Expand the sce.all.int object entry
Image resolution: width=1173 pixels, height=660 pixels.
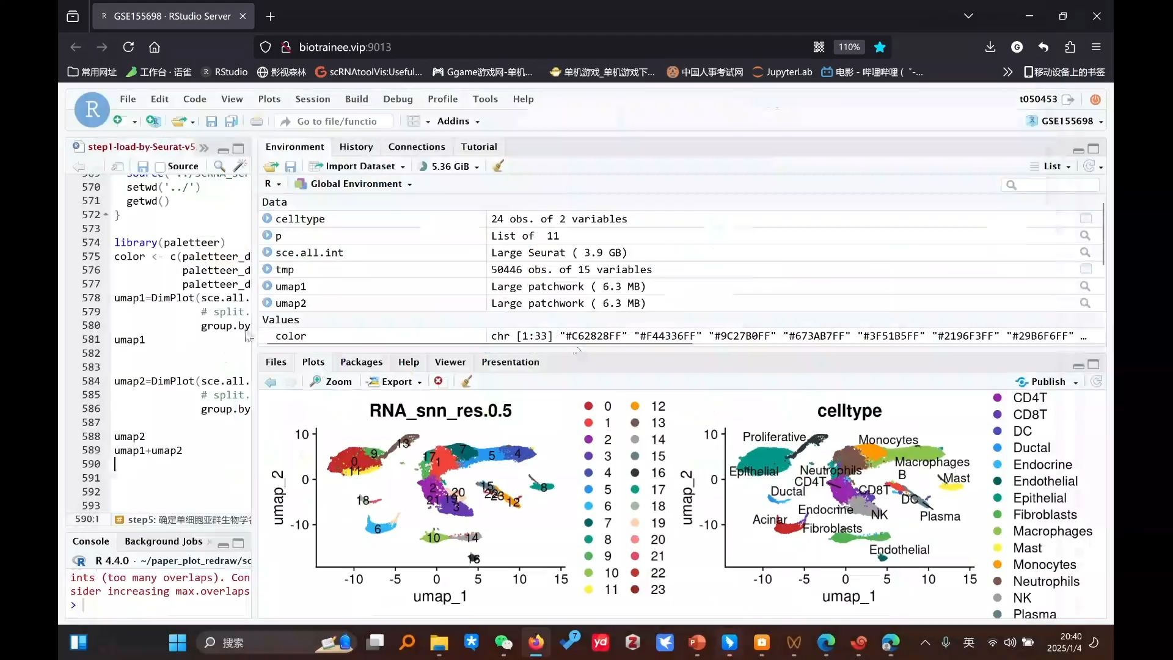pyautogui.click(x=267, y=252)
